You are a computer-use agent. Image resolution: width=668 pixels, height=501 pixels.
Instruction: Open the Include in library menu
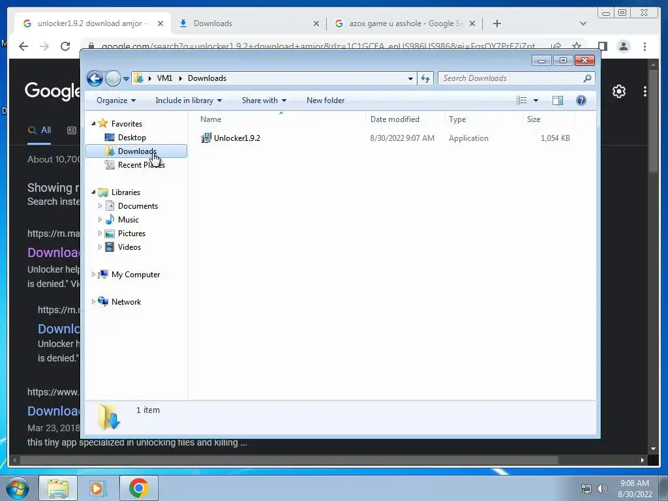tap(189, 100)
